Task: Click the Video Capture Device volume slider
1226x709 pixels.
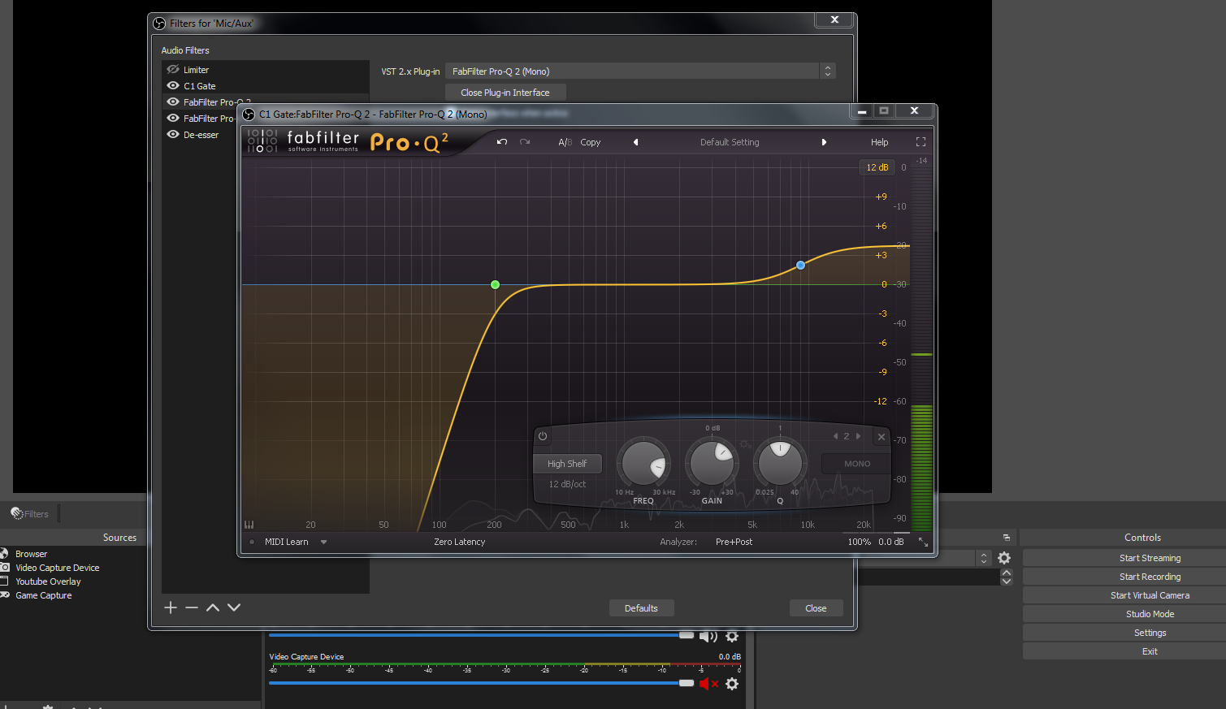Action: point(479,683)
